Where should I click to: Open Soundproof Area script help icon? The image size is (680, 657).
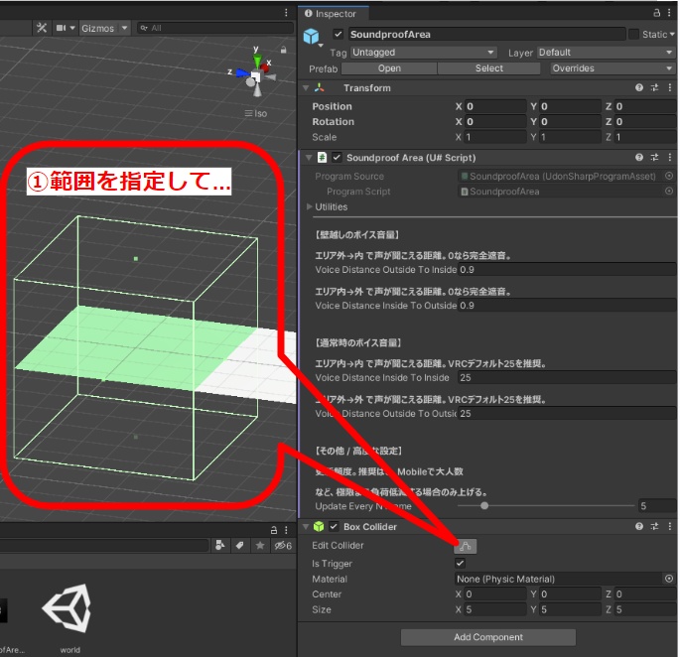pyautogui.click(x=638, y=158)
